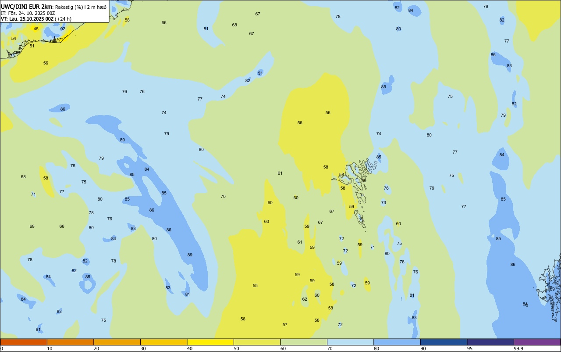Click the 20–30 percent amber legend segment

click(117, 342)
